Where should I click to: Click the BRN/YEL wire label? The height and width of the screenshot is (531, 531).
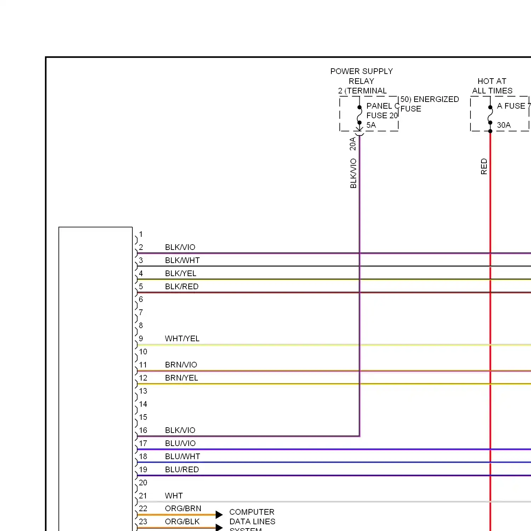[182, 378]
